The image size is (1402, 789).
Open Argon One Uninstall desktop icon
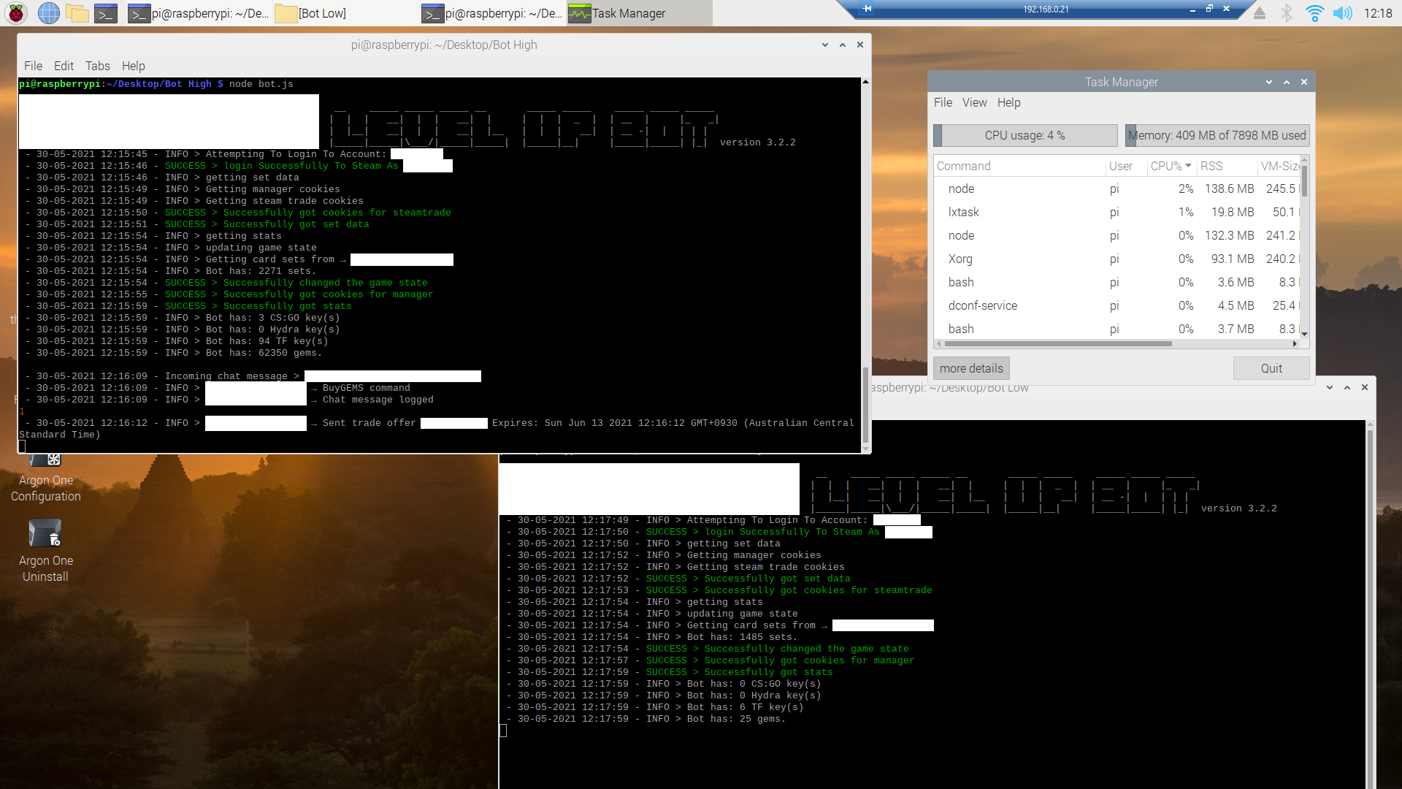(45, 552)
